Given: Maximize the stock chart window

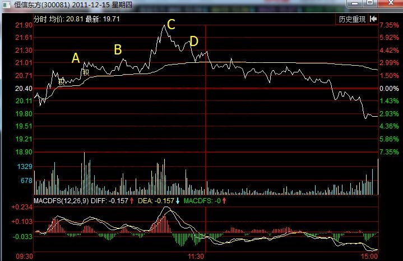Looking at the screenshot, I should 370,4.
